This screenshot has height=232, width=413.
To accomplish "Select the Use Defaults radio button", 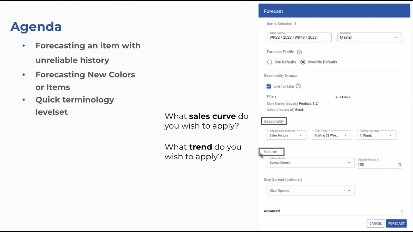I will pos(270,62).
